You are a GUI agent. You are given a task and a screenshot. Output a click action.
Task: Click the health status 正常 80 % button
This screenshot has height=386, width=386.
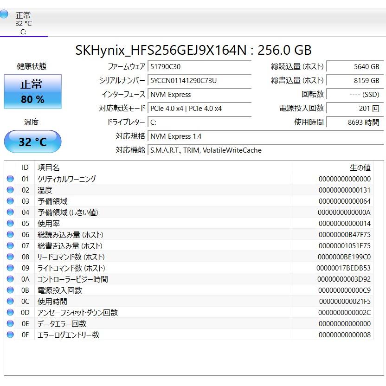(x=32, y=91)
